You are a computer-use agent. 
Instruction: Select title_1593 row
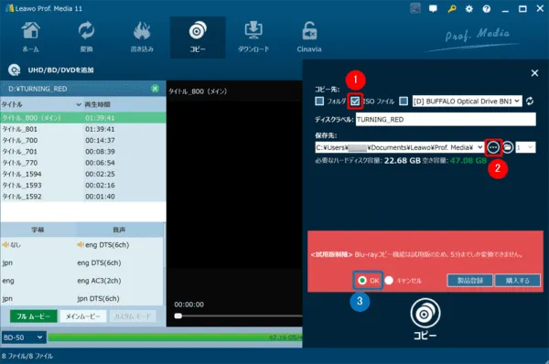coord(83,185)
